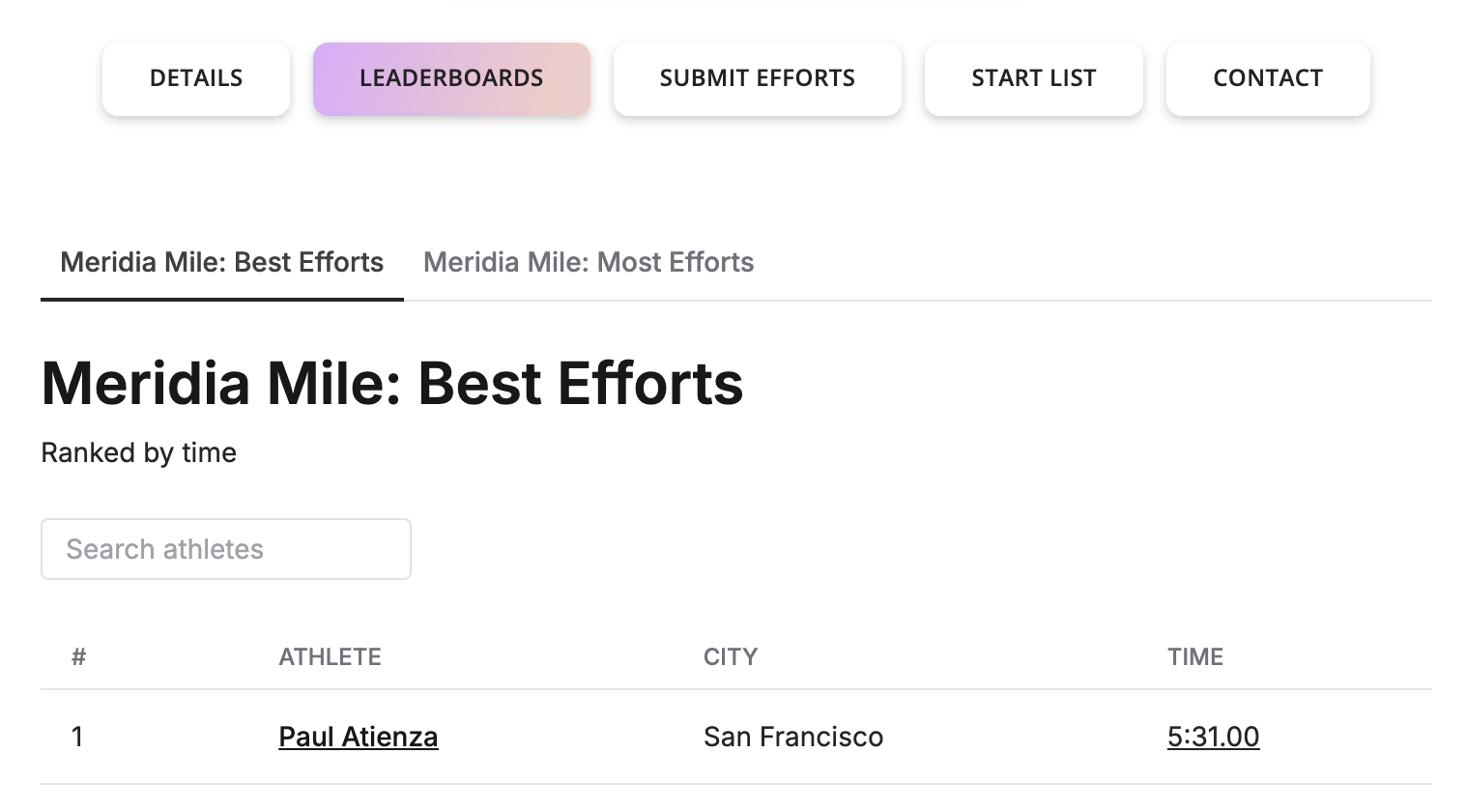This screenshot has width=1467, height=812.
Task: Click the TIME column header
Action: pyautogui.click(x=1194, y=657)
